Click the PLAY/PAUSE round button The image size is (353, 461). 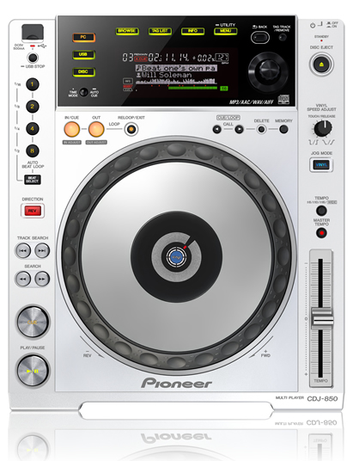pyautogui.click(x=33, y=371)
